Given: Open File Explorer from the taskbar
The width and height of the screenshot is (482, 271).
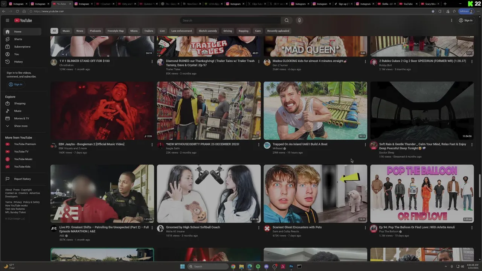Looking at the screenshot, I should tap(241, 266).
